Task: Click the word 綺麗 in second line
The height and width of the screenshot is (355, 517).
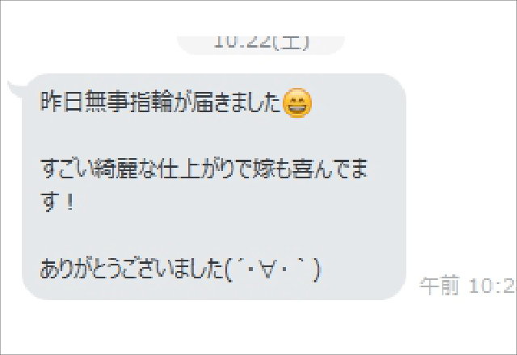Action: (x=116, y=169)
